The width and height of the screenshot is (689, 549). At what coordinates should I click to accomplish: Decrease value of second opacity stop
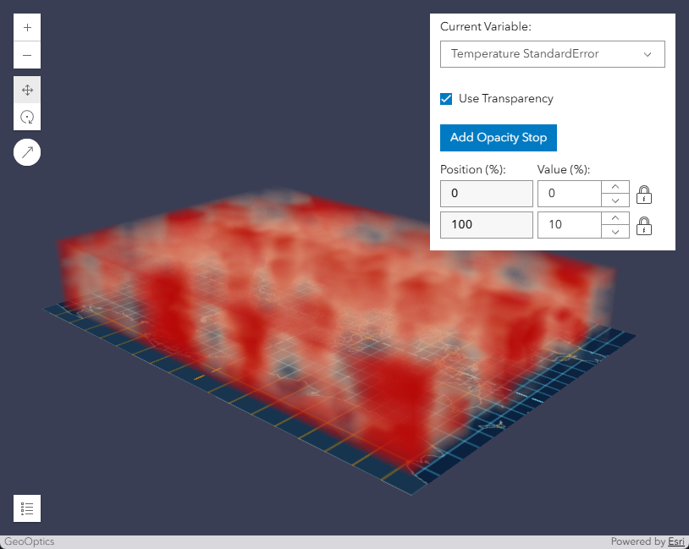pos(615,232)
